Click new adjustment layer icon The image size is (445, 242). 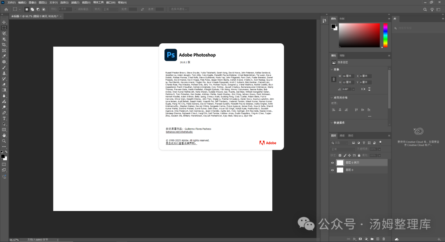point(366,239)
